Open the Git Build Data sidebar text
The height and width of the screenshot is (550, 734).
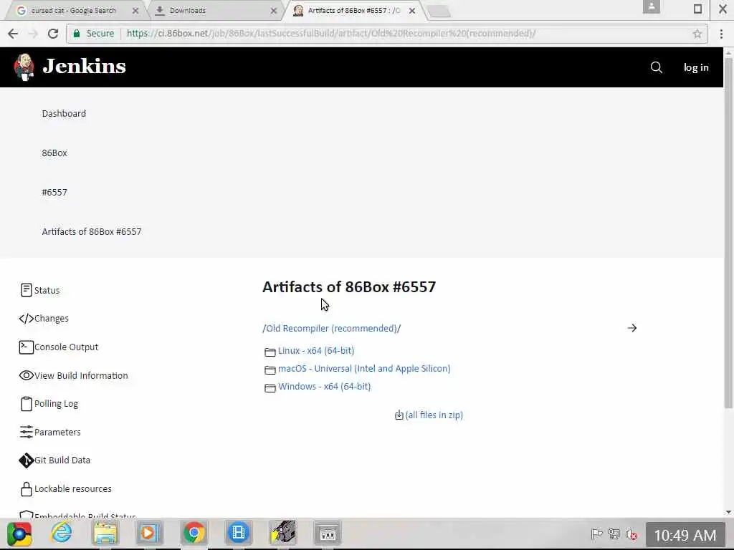coord(62,460)
